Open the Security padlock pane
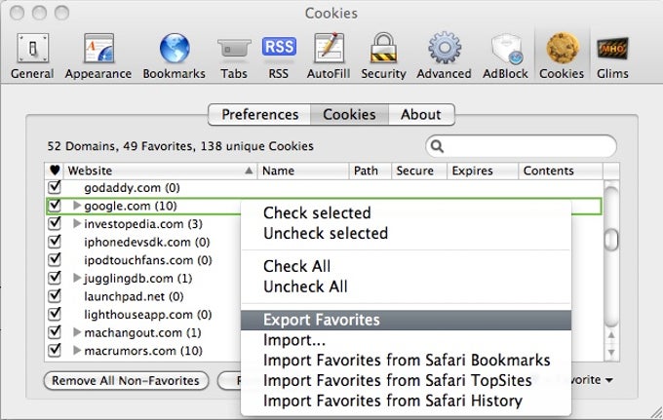 383,55
